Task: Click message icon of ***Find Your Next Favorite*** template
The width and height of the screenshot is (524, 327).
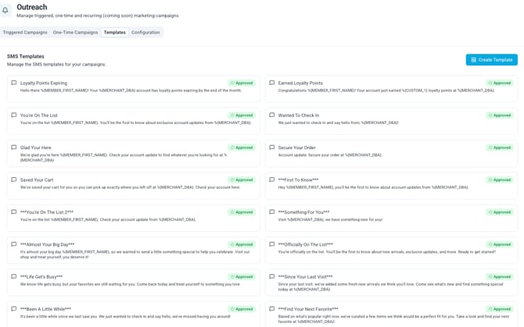Action: 271,309
